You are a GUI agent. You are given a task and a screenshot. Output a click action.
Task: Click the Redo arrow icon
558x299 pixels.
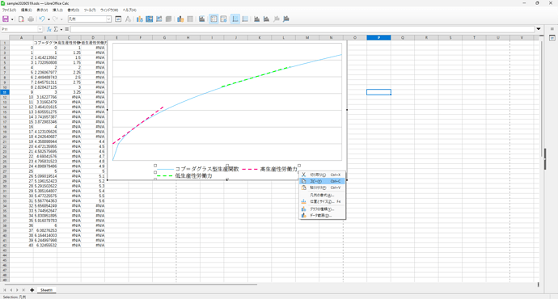(55, 19)
